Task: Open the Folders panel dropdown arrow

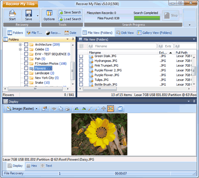Action: coord(68,39)
